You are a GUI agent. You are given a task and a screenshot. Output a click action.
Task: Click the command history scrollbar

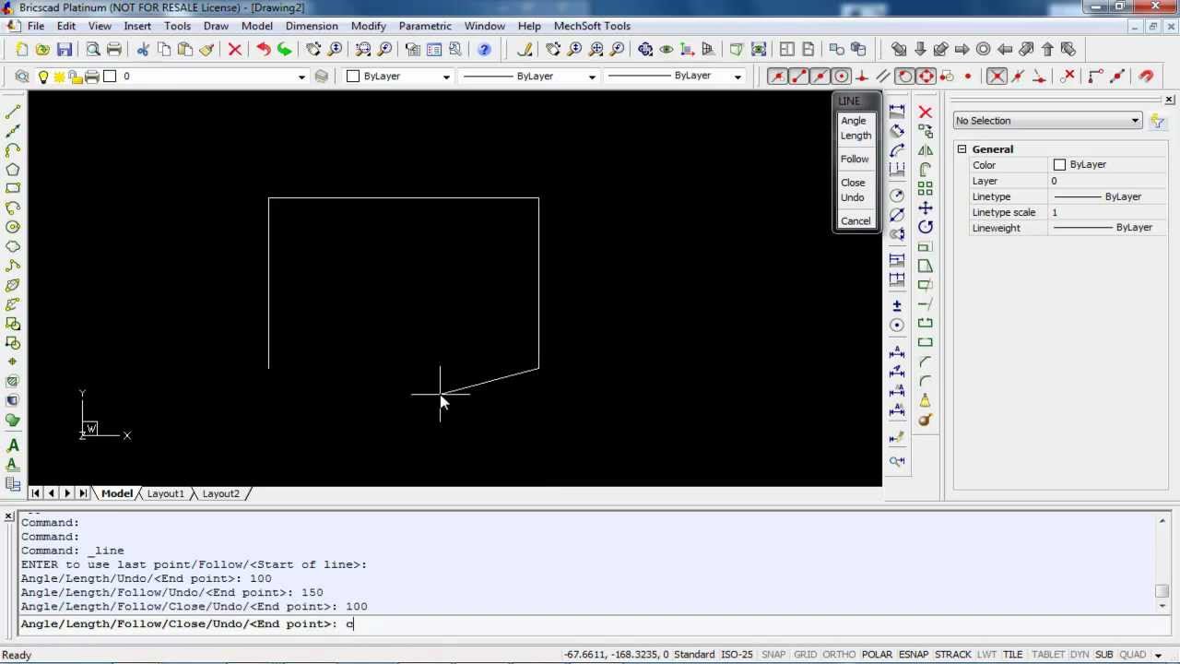[x=1163, y=563]
